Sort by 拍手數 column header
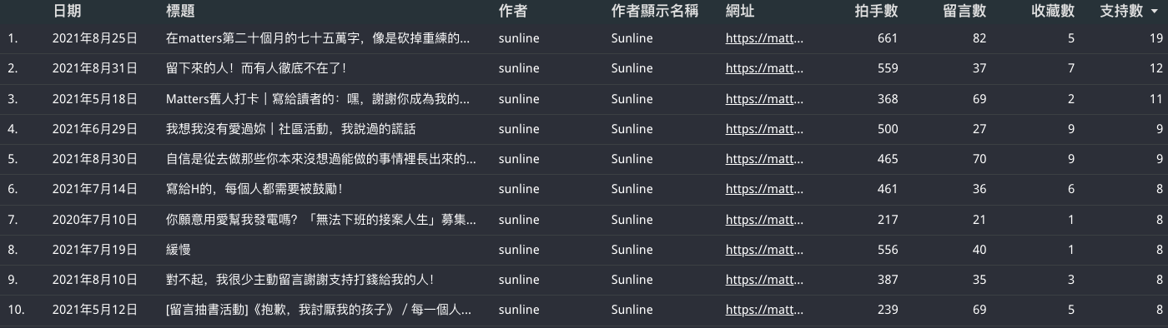The width and height of the screenshot is (1168, 328). coord(876,11)
